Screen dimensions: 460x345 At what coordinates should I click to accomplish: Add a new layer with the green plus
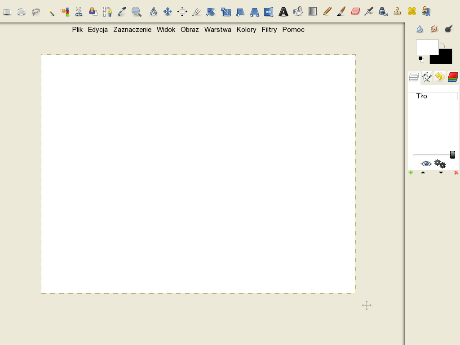coord(411,172)
